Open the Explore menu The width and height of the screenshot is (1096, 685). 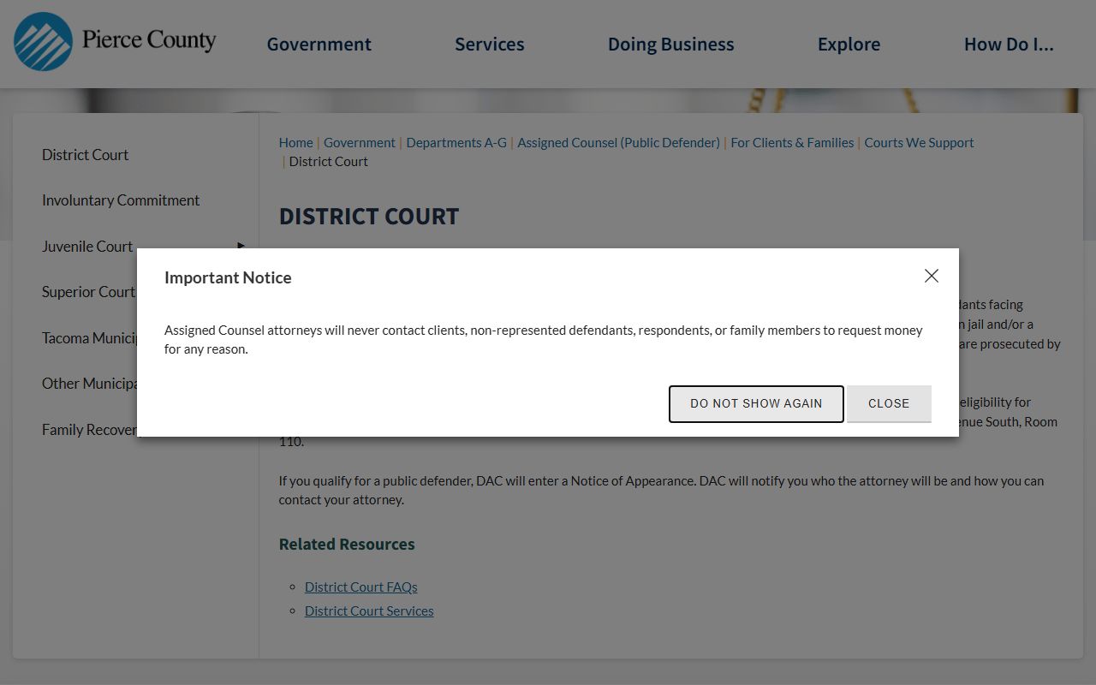pos(849,45)
